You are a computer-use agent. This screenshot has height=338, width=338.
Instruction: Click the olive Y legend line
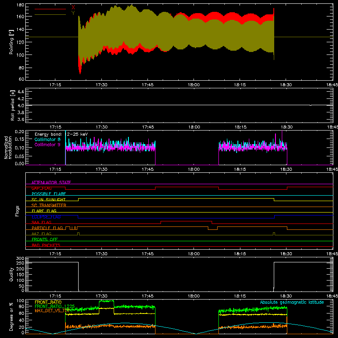(x=50, y=14)
